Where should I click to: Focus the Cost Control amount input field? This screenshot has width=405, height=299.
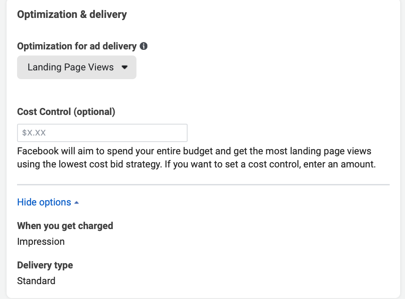[x=102, y=133]
